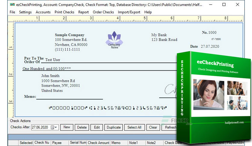Open the Settings menu
Image resolution: width=252 pixels, height=146 pixels.
point(25,12)
